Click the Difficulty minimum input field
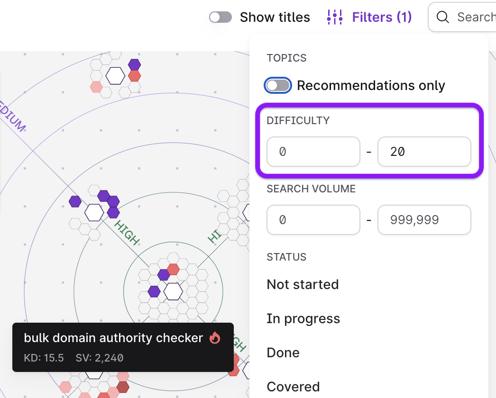Screen dimensions: 496x398 [x=313, y=152]
